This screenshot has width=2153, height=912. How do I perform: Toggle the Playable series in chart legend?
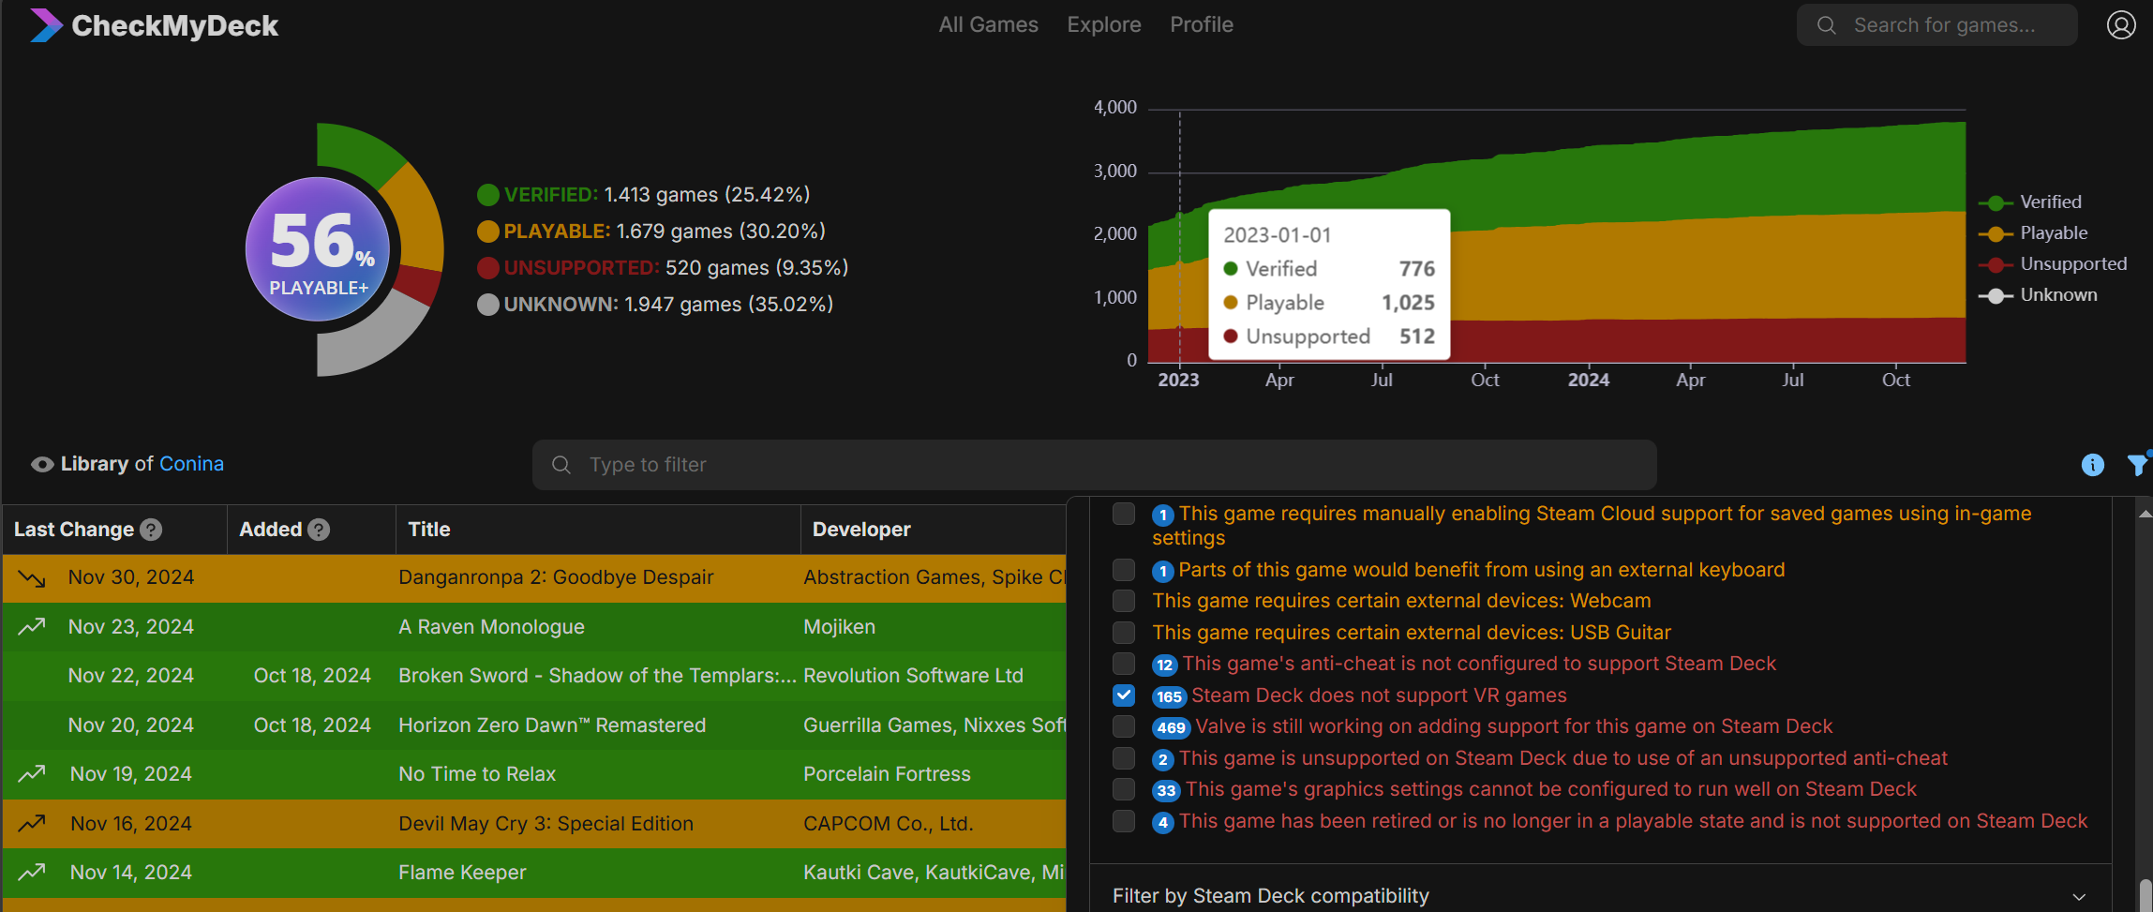[2033, 233]
